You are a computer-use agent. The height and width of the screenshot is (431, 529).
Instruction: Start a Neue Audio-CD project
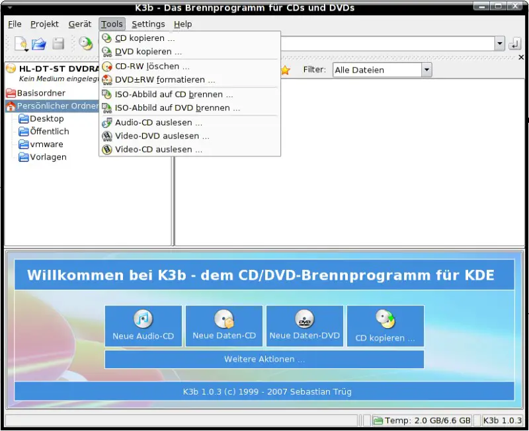[143, 325]
